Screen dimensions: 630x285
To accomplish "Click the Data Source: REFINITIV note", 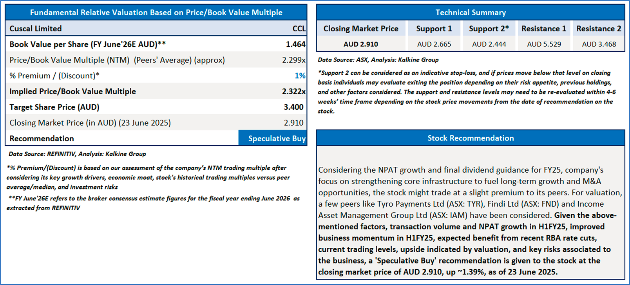I will (x=77, y=154).
